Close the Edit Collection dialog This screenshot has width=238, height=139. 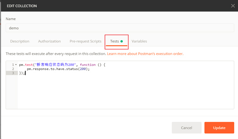pyautogui.click(x=233, y=6)
